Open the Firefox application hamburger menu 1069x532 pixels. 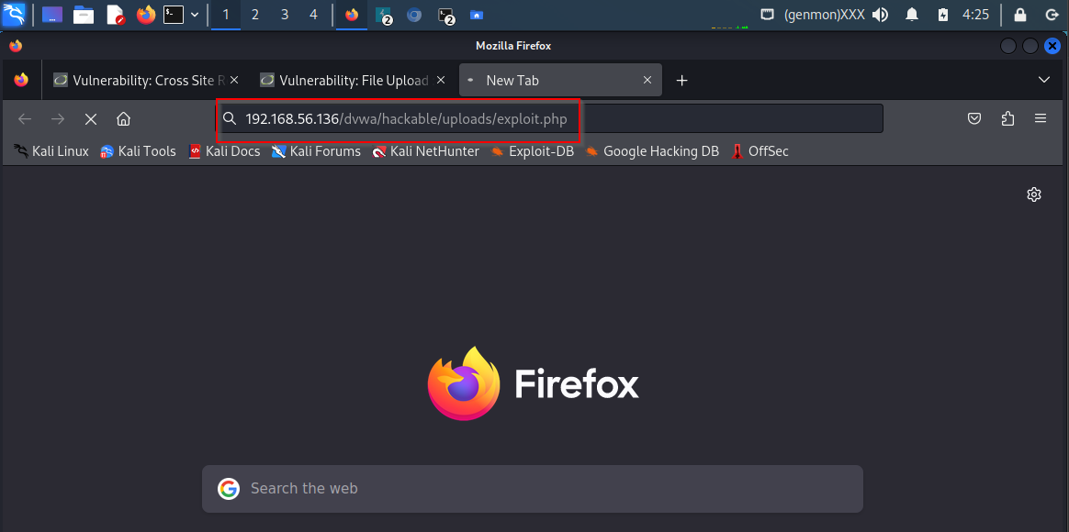click(1041, 119)
